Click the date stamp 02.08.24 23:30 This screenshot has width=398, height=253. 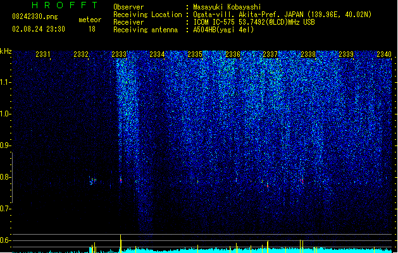pyautogui.click(x=39, y=29)
